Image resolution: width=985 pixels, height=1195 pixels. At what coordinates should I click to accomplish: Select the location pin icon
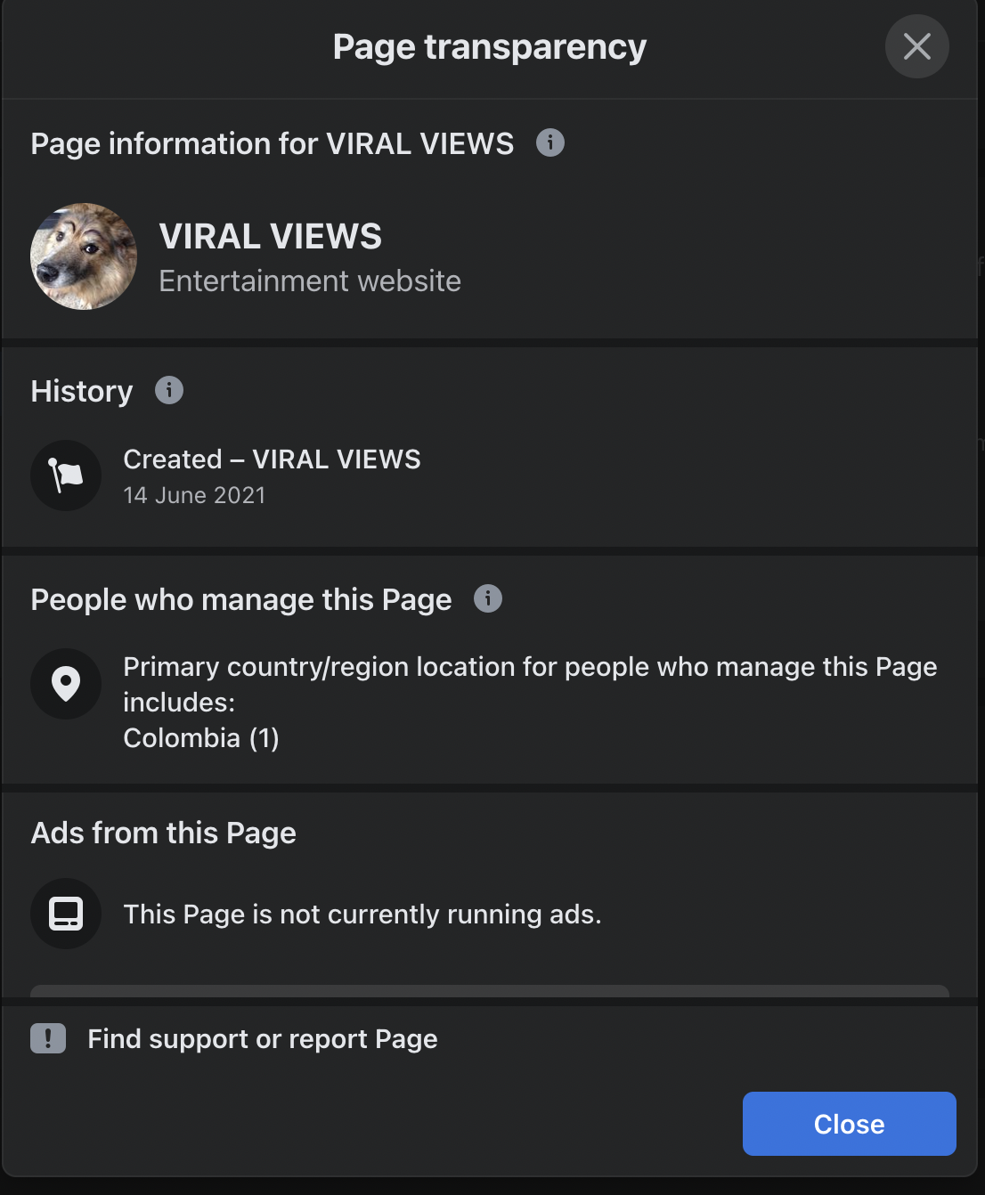point(66,684)
